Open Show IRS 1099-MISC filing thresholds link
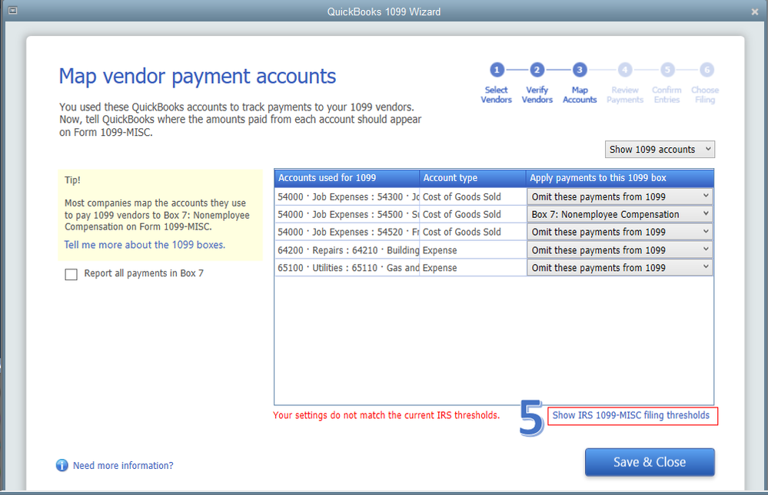Image resolution: width=768 pixels, height=495 pixels. pyautogui.click(x=631, y=415)
